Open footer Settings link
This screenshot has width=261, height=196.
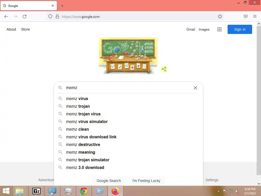[212, 180]
